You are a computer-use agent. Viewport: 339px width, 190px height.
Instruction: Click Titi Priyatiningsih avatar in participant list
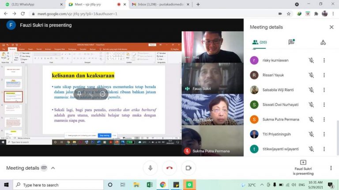click(254, 134)
